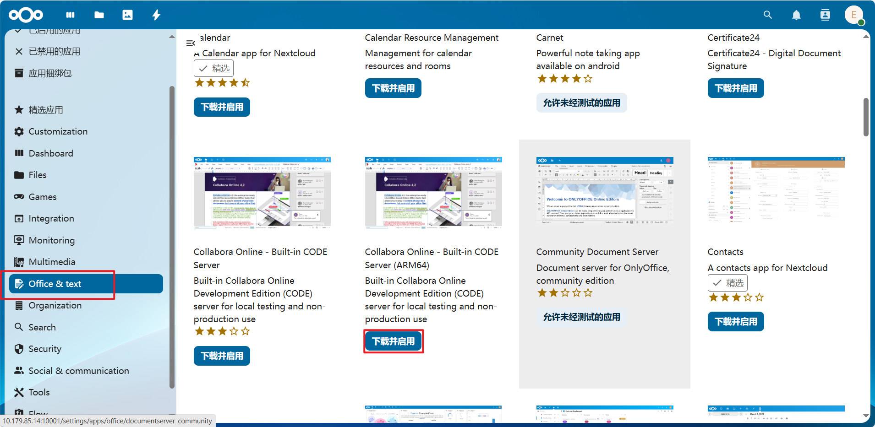Click the Games controller icon
The height and width of the screenshot is (427, 875).
click(x=19, y=197)
